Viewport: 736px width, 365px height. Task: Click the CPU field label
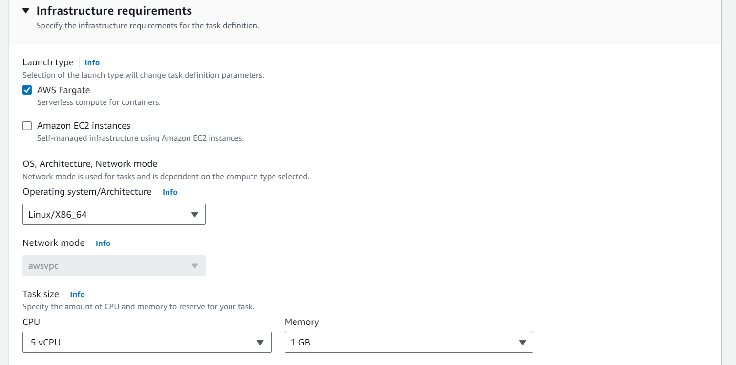coord(31,322)
